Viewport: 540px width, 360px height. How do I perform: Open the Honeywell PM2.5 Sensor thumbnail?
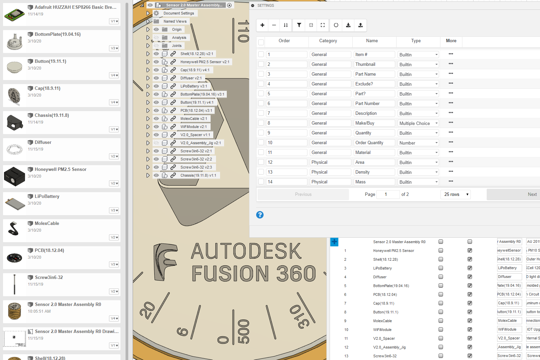[x=15, y=177]
